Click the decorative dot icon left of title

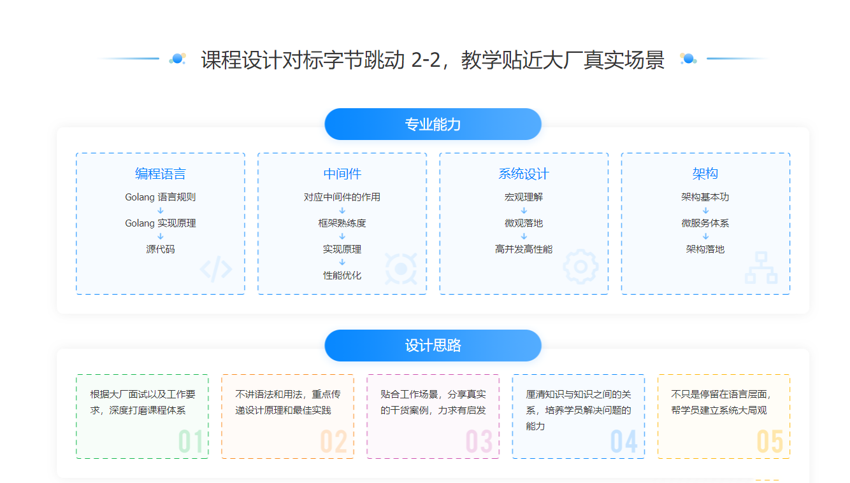(177, 59)
